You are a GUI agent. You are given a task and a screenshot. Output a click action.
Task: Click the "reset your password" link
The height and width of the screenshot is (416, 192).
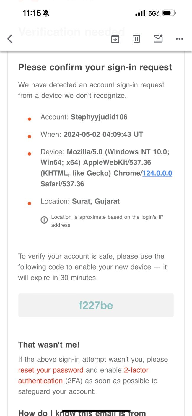[51, 370]
